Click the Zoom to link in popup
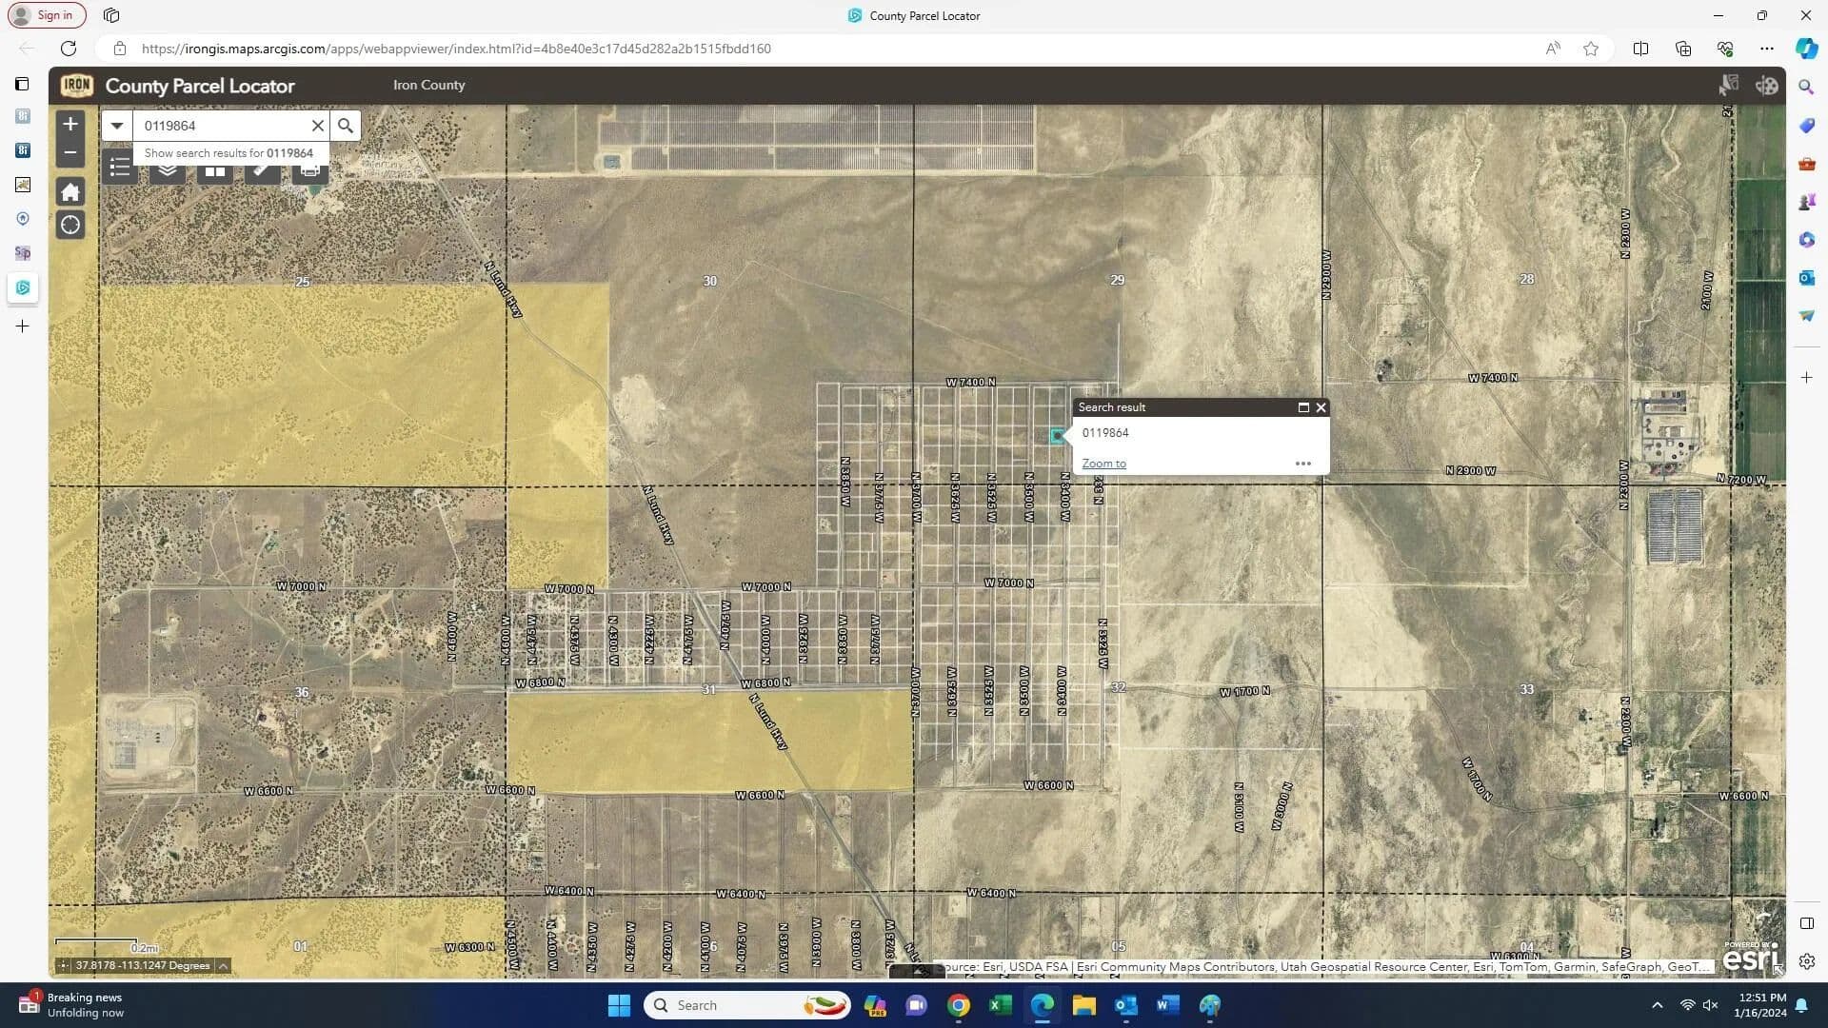1828x1028 pixels. [x=1103, y=464]
